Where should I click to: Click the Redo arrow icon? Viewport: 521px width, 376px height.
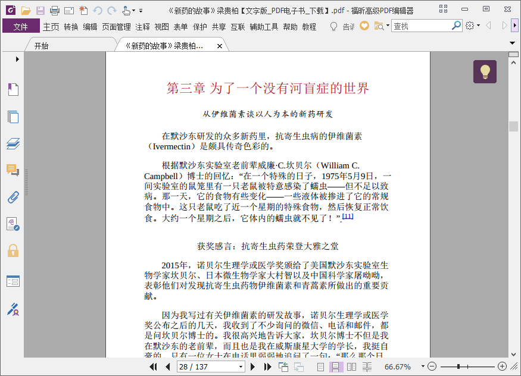point(112,11)
